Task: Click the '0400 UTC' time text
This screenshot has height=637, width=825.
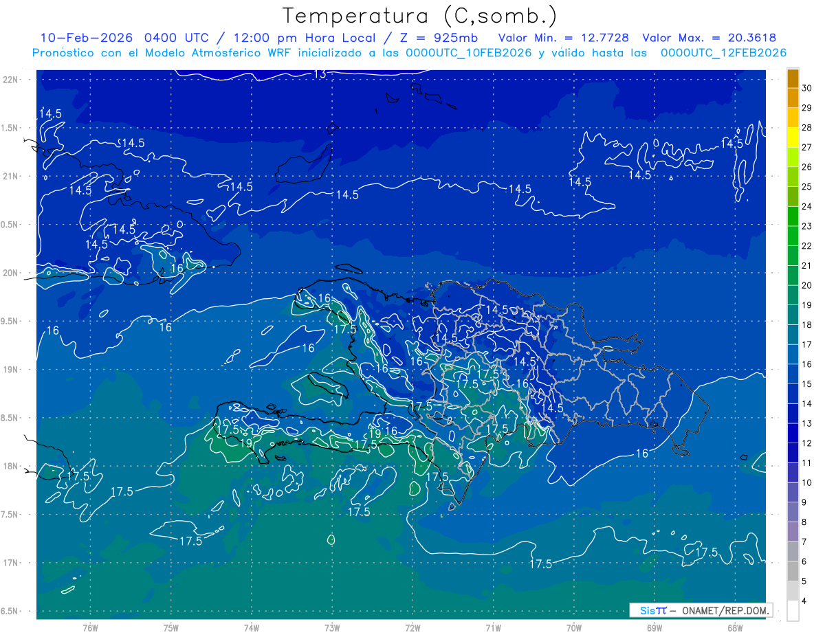Action: click(179, 38)
